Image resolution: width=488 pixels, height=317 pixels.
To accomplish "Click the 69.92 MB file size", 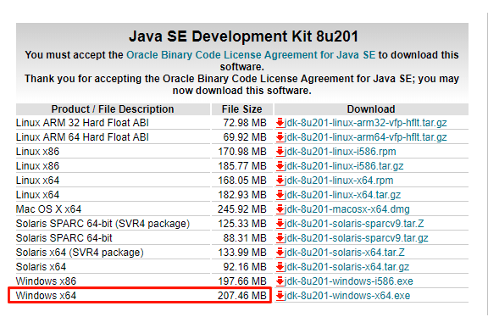I will [245, 137].
